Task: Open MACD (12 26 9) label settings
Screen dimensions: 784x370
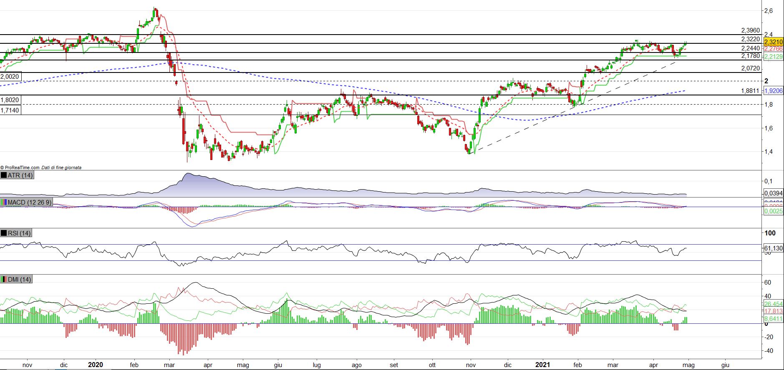Action: pos(30,202)
